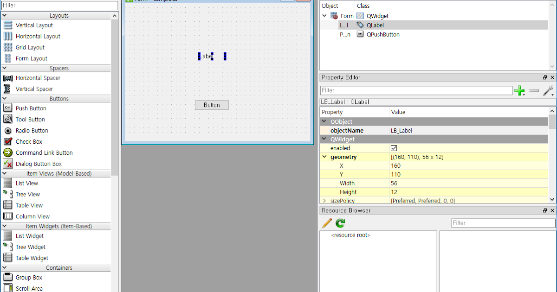Add a dynamic property with the green plus icon

pos(520,90)
